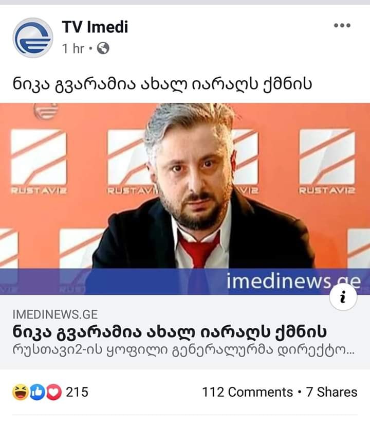Click the info icon on link preview
Screen dimensions: 370x423
343,297
